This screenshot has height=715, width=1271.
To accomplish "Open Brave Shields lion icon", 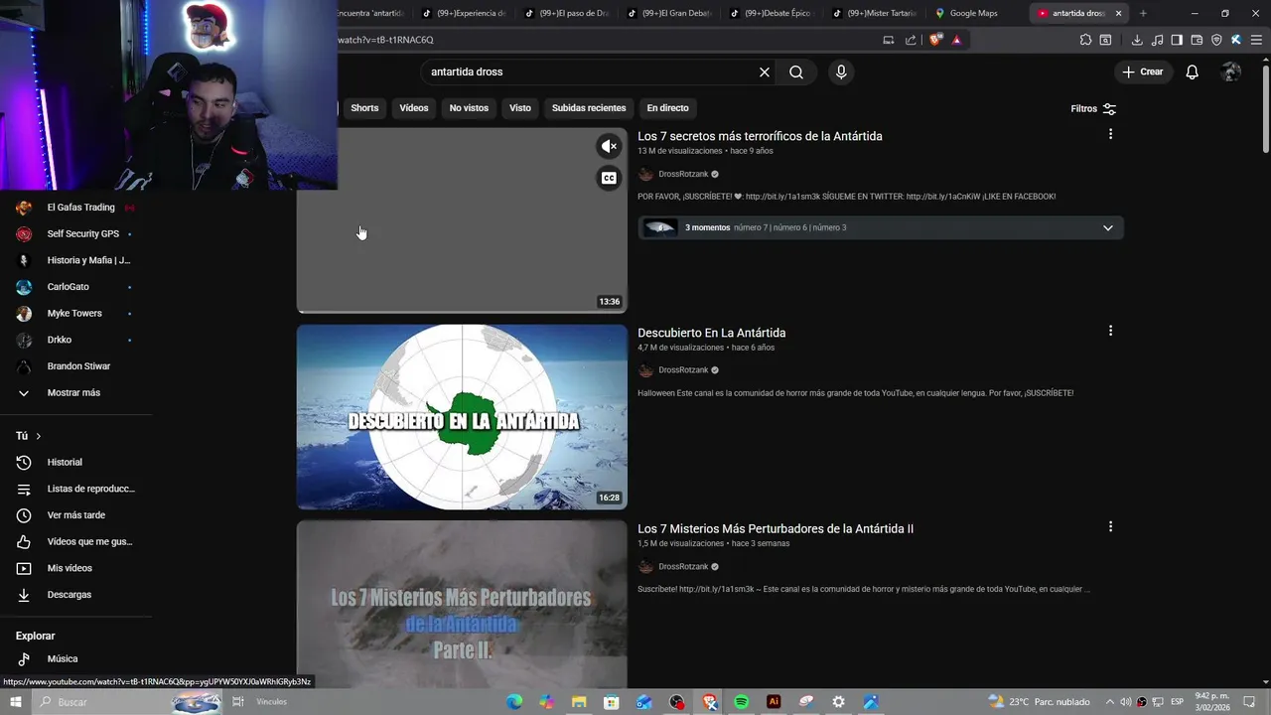I will coord(935,40).
